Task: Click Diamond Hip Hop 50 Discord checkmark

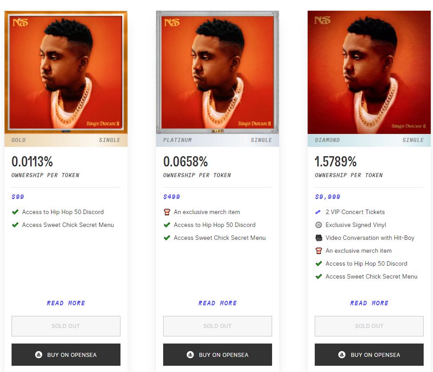Action: [318, 263]
